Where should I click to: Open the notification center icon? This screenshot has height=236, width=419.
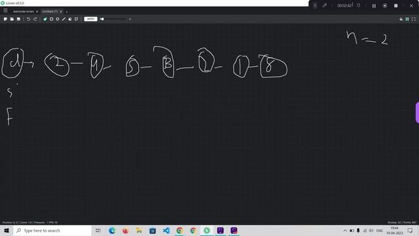click(x=410, y=230)
